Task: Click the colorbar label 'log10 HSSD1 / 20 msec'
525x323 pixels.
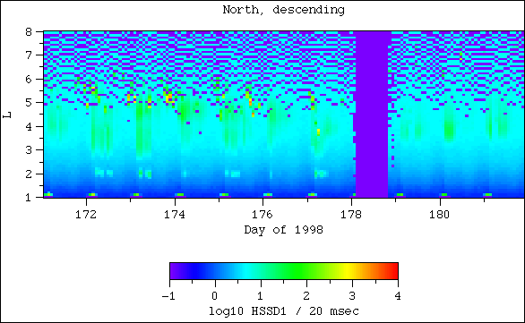Action: click(x=284, y=311)
